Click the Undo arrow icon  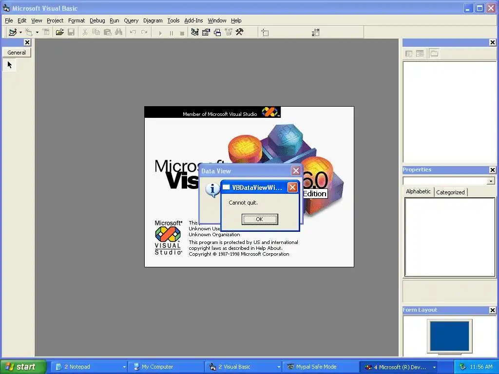click(x=133, y=32)
